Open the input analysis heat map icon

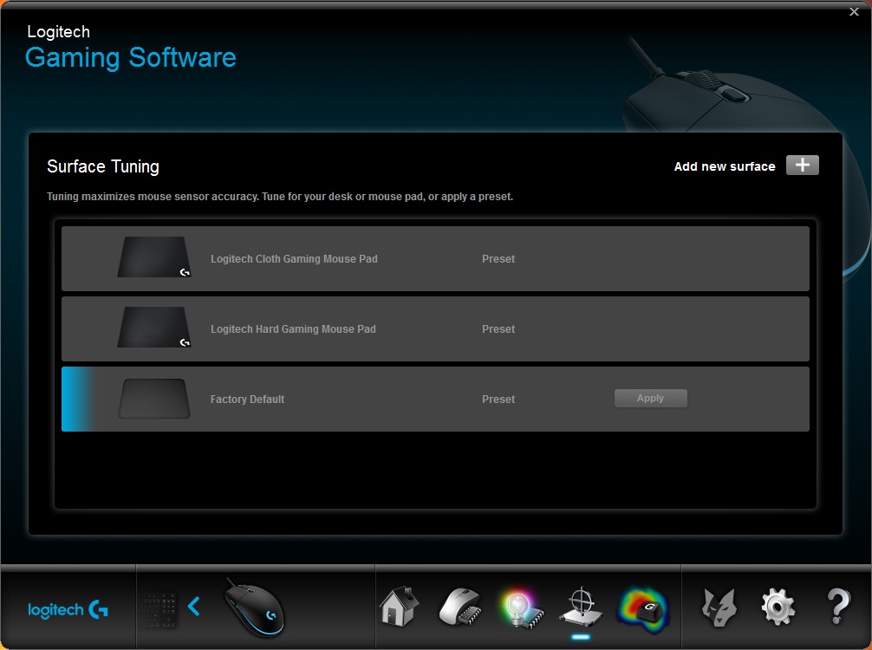coord(643,609)
